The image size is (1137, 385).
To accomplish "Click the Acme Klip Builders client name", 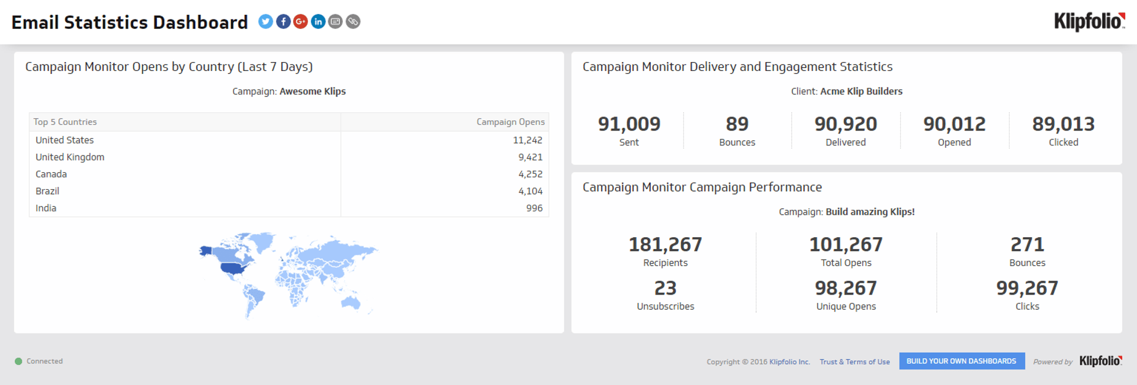I will coord(861,92).
